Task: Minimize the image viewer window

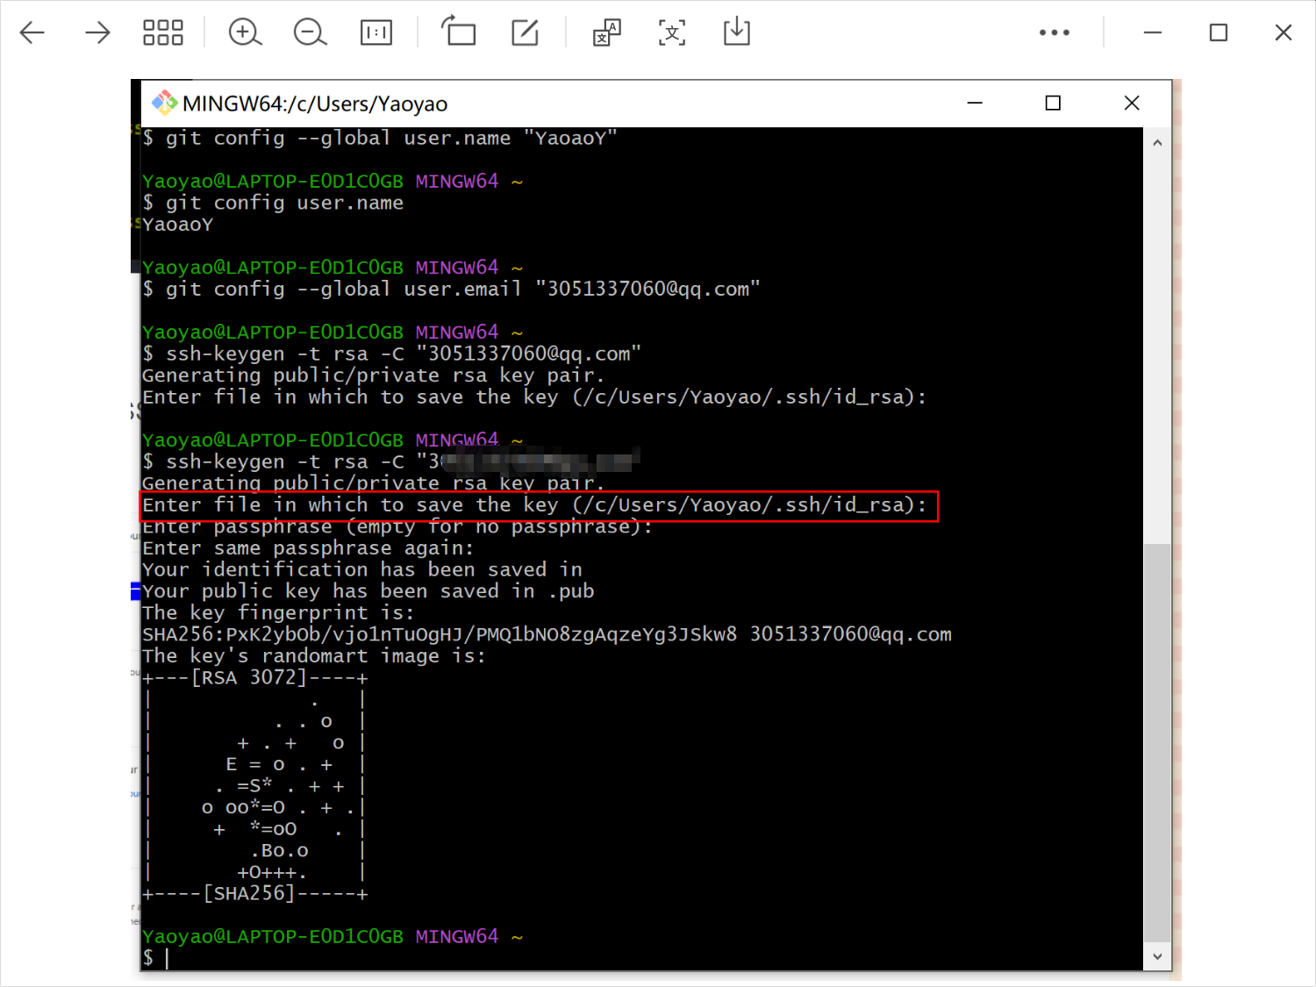Action: point(1153,32)
